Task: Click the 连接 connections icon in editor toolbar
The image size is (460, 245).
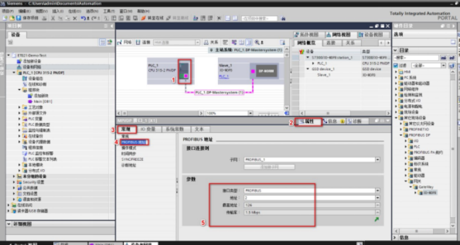Action: [x=143, y=42]
